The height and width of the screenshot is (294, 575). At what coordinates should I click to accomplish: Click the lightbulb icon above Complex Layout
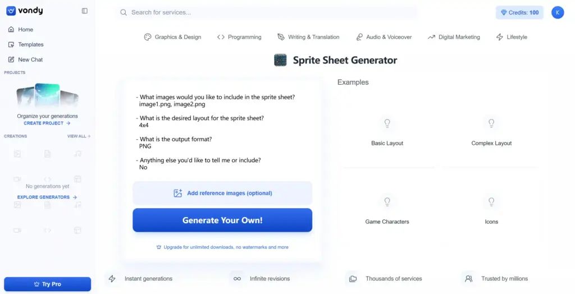[491, 123]
